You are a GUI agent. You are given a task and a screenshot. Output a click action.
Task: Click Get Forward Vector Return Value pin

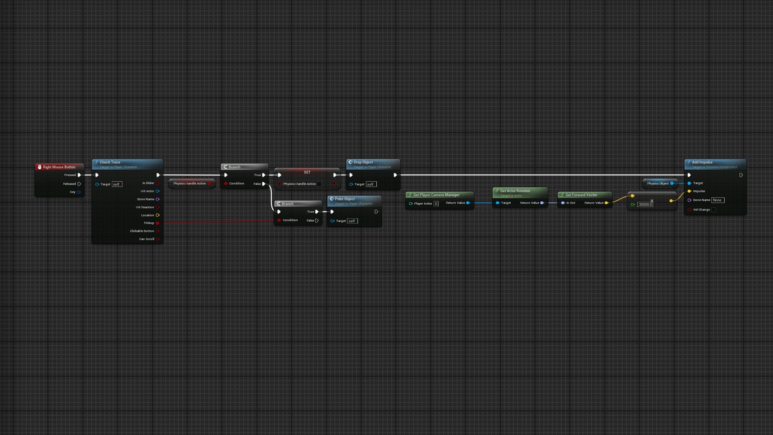pos(606,203)
